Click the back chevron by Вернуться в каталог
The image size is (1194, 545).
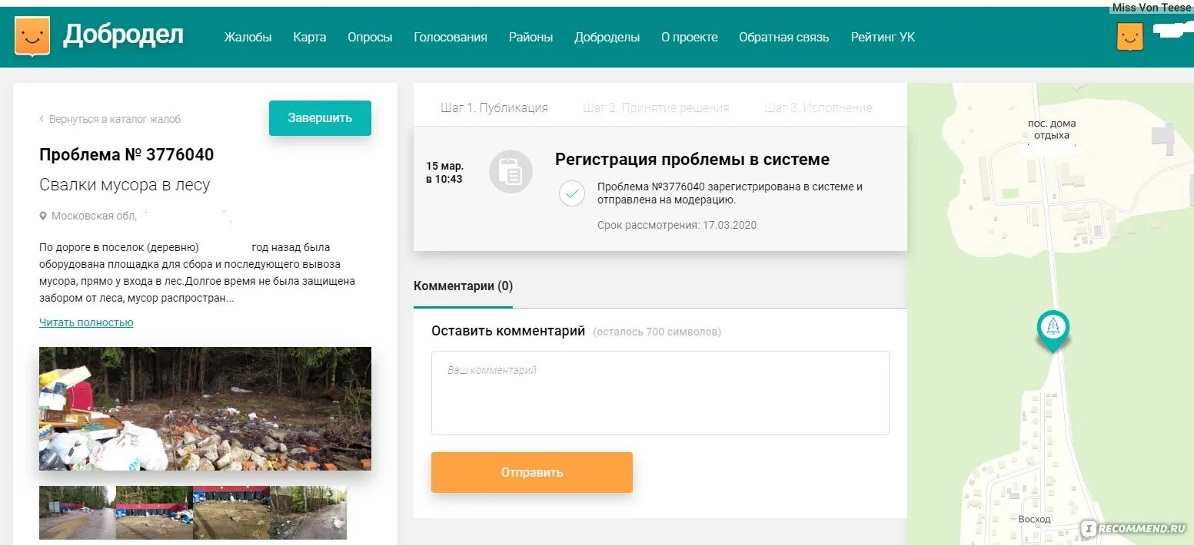pos(42,119)
